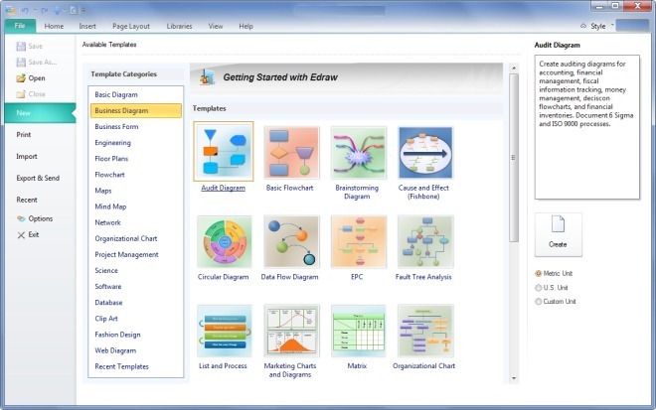This screenshot has height=410, width=656.
Task: Select the Custom Unit radio button
Action: coord(539,302)
